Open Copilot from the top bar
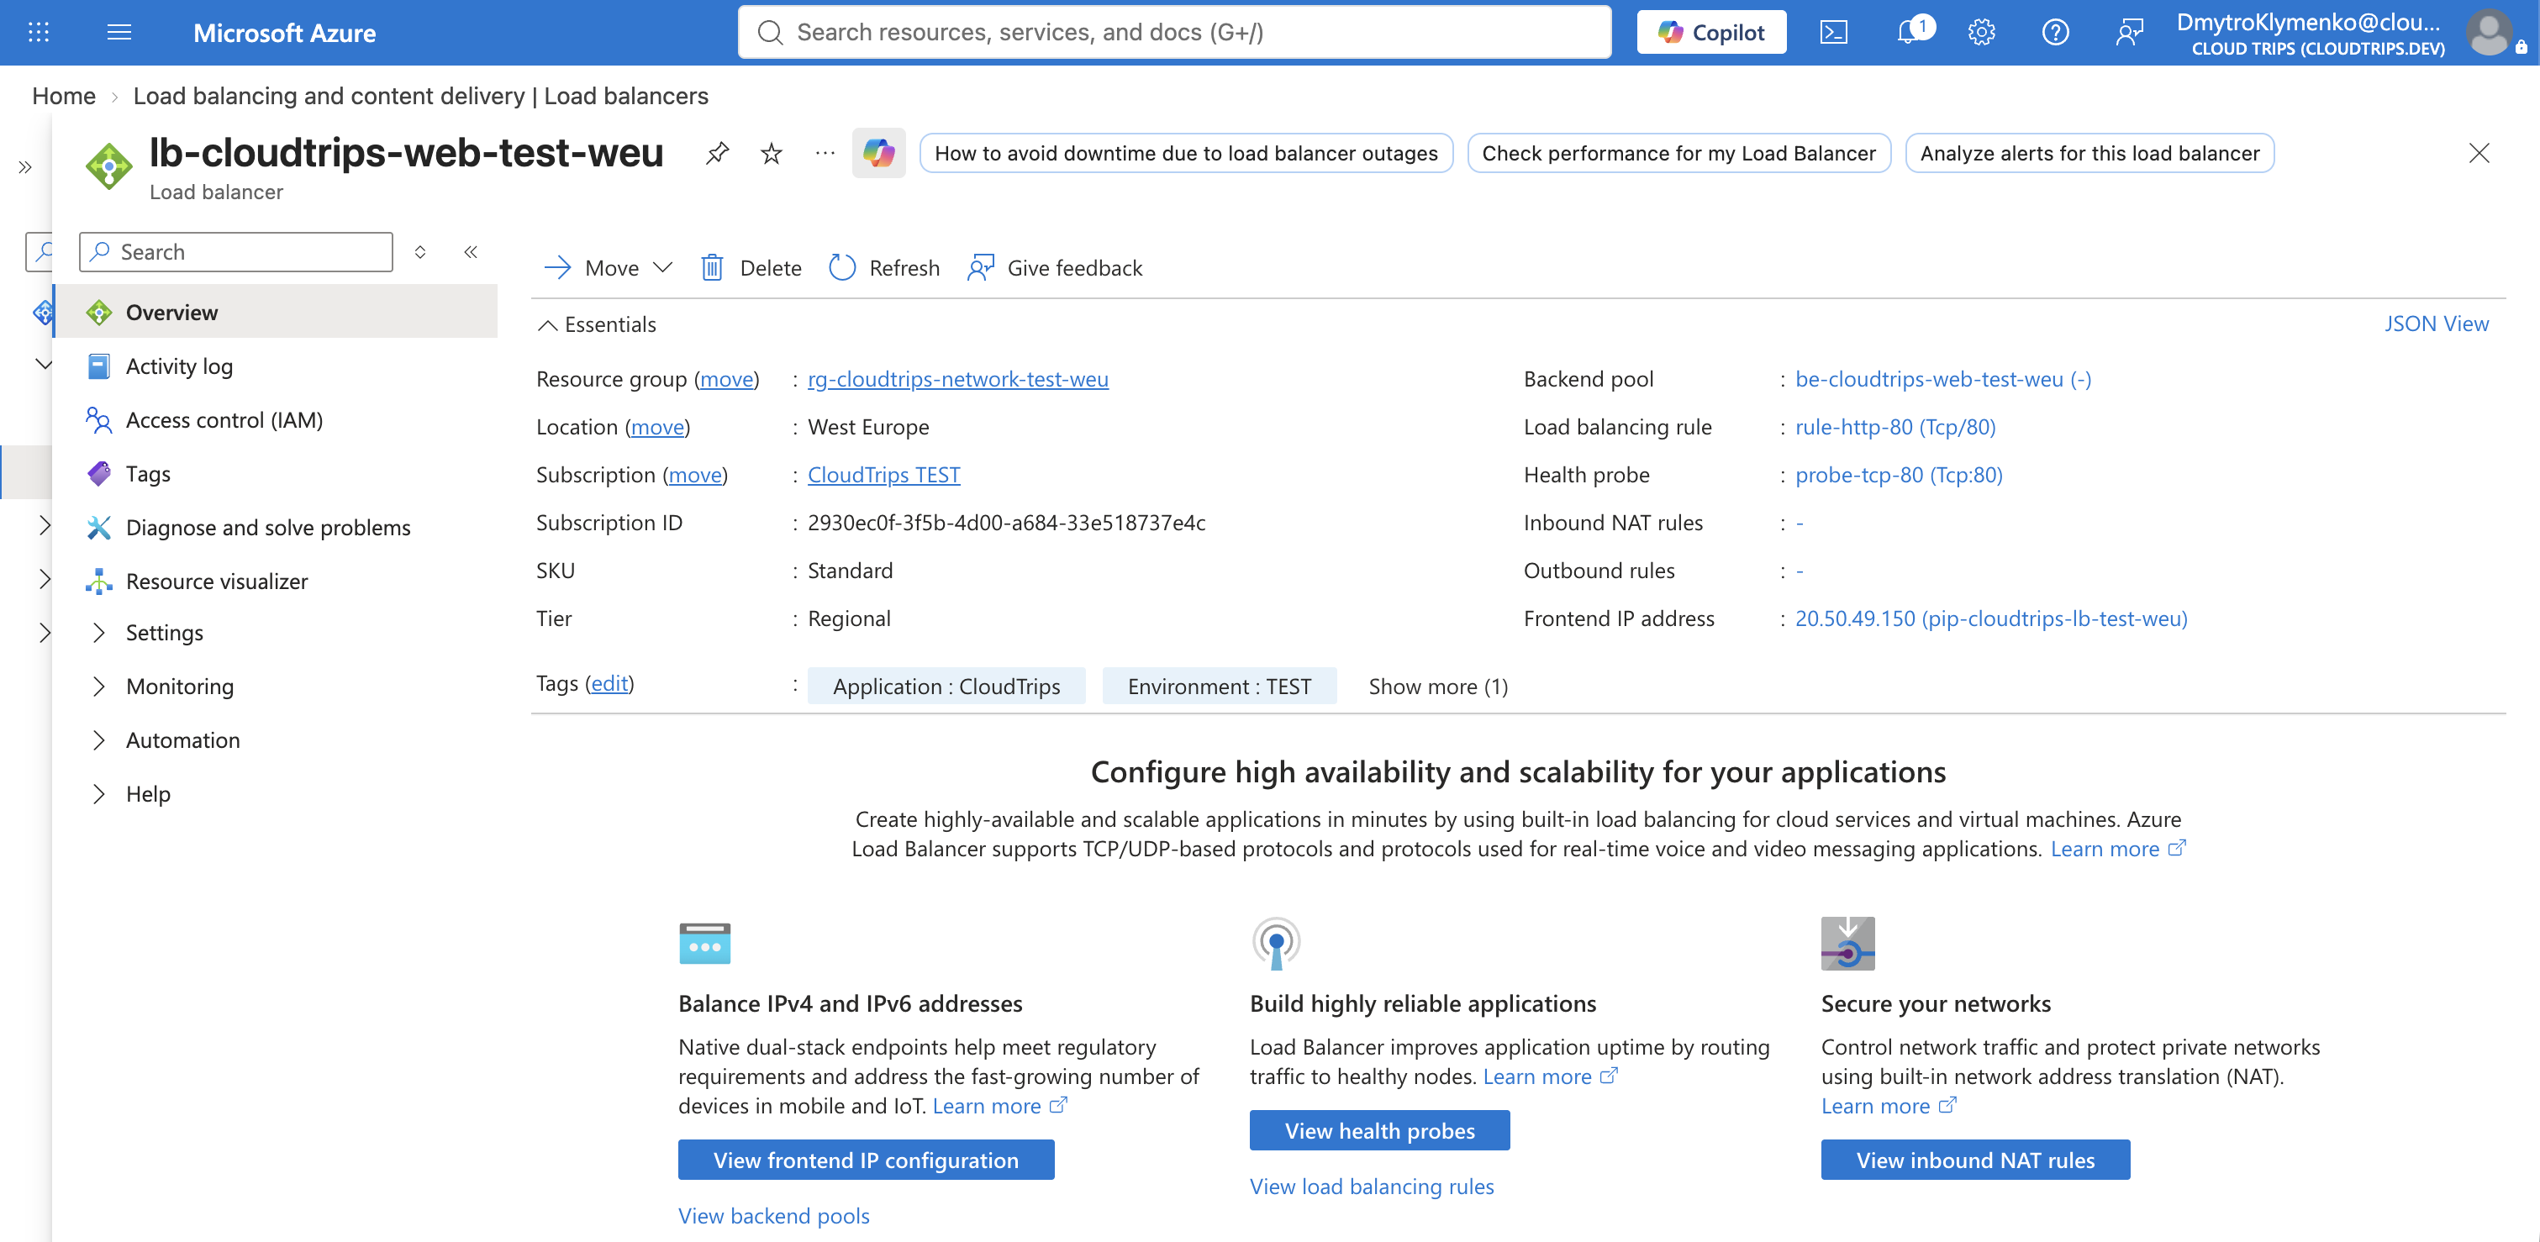The image size is (2540, 1242). pos(1712,33)
